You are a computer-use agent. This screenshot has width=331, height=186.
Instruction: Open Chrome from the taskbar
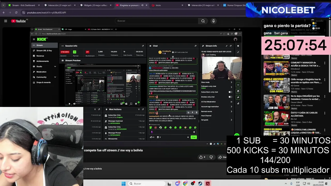185,184
